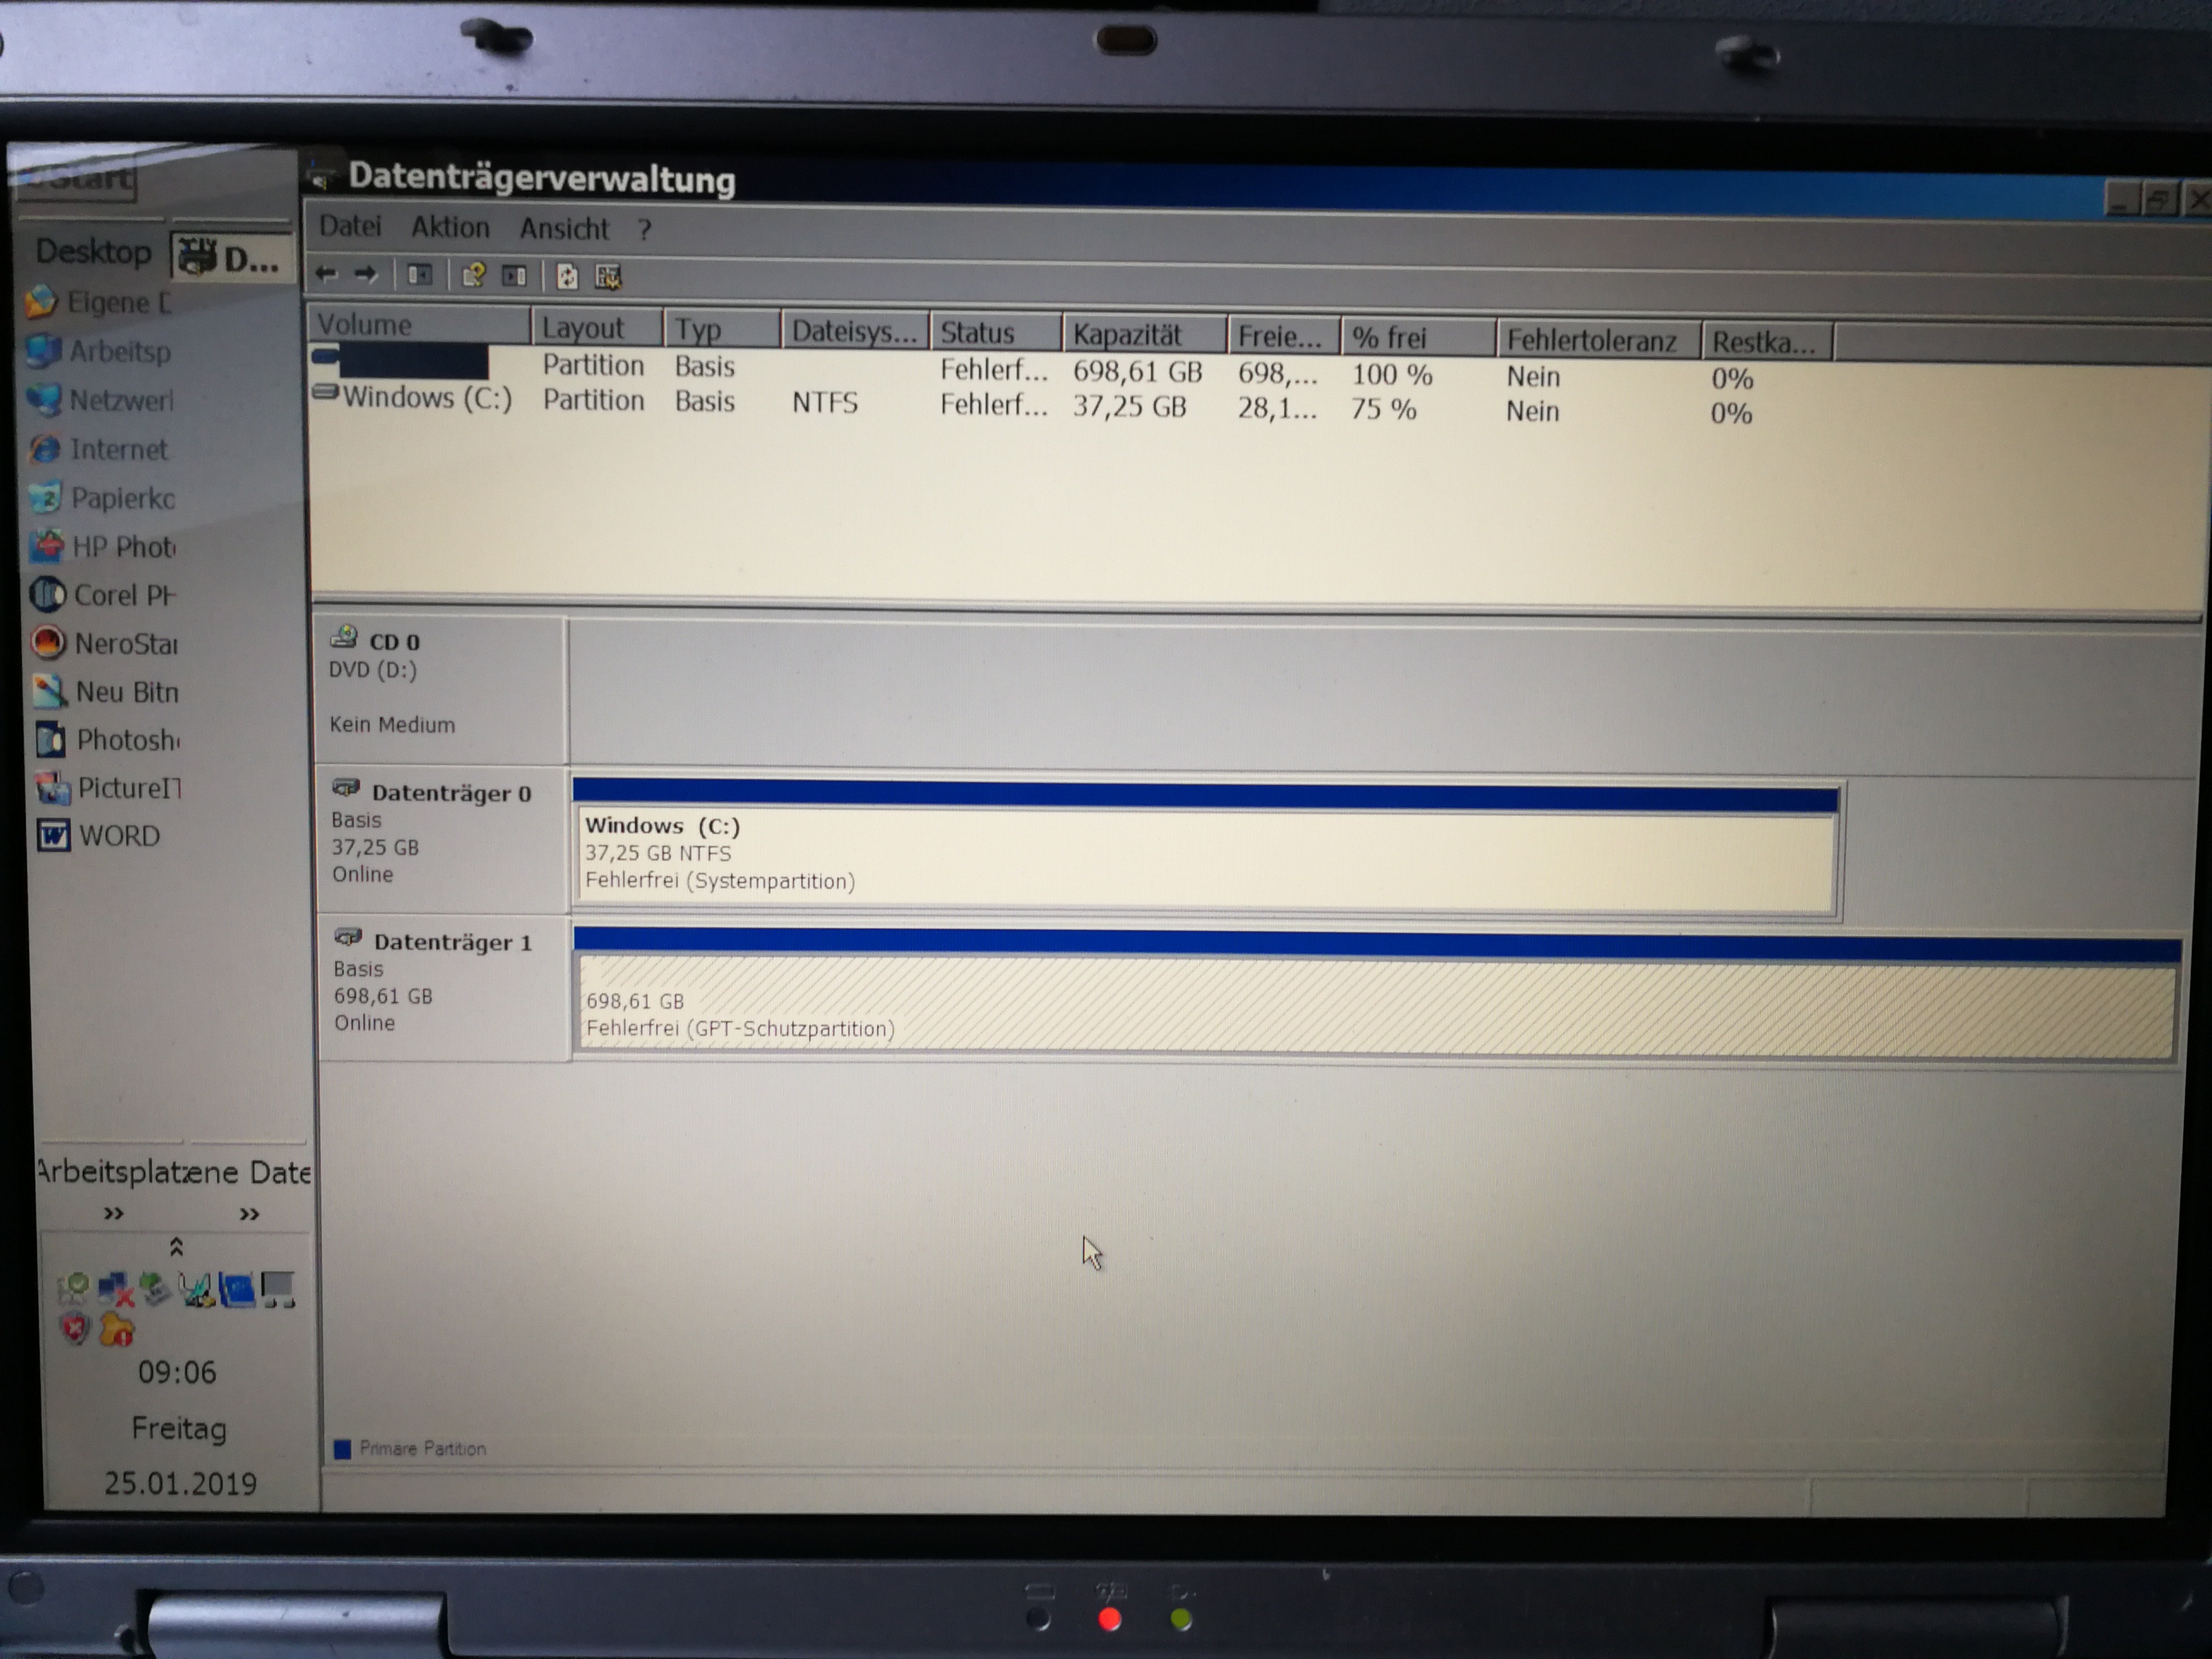This screenshot has width=2212, height=1659.
Task: Expand the Eigene Dateien toolbar chevron
Action: point(249,1214)
